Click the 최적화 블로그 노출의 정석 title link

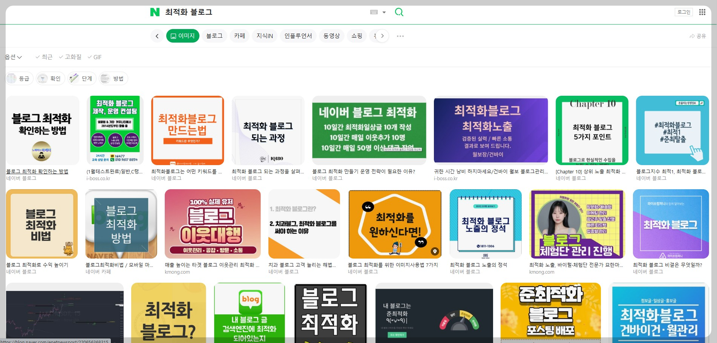[x=478, y=265]
